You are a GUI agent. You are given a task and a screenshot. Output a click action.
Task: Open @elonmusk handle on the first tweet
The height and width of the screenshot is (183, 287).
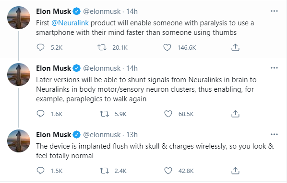pos(102,11)
